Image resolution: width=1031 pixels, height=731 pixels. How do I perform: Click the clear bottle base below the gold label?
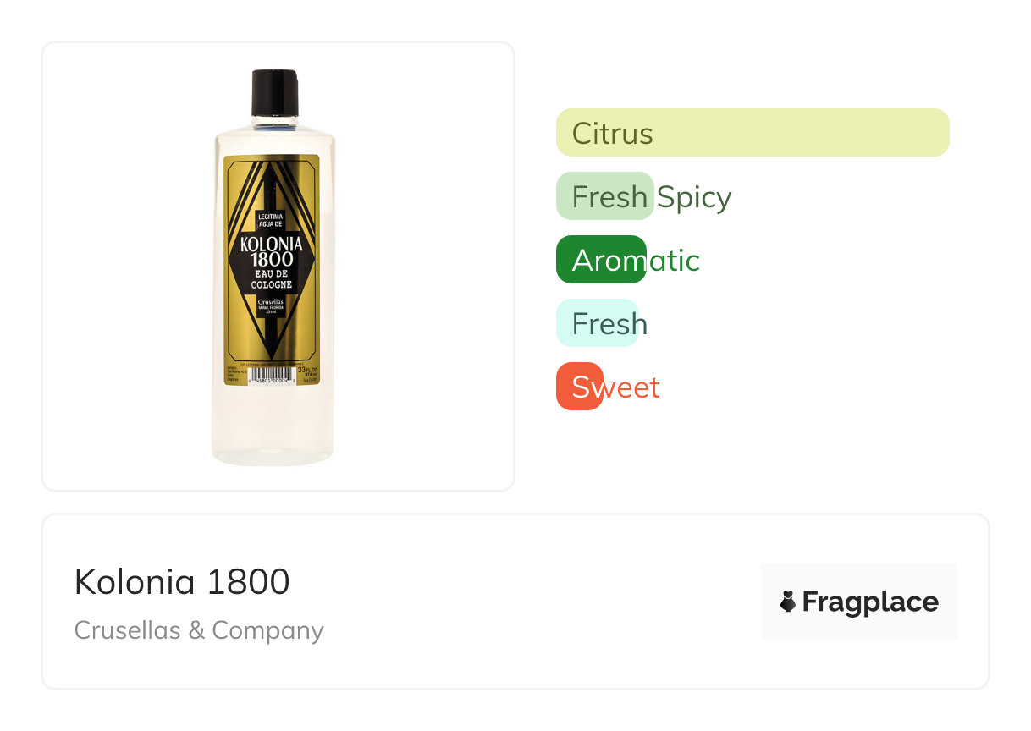click(272, 427)
